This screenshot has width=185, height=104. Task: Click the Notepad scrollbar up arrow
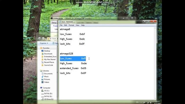point(155,28)
